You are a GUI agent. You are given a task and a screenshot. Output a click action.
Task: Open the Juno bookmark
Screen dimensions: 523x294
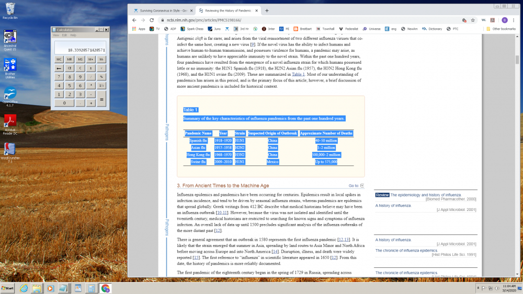pyautogui.click(x=214, y=29)
